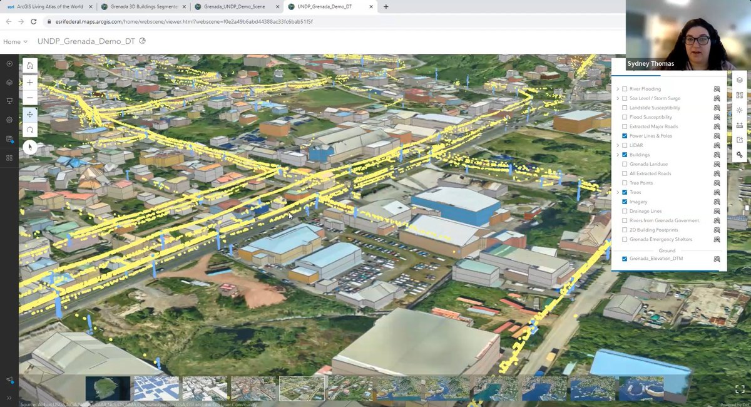
Task: Select the Rotate navigation tool
Action: click(x=30, y=130)
